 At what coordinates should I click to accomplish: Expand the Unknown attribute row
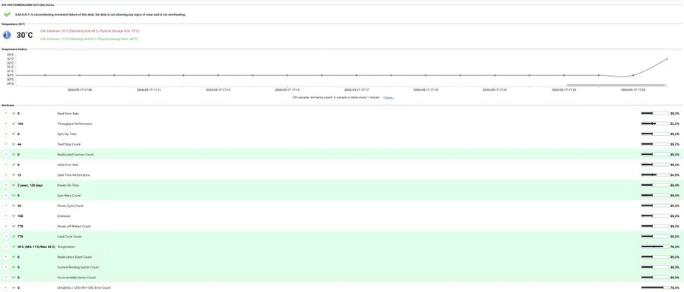(5, 216)
